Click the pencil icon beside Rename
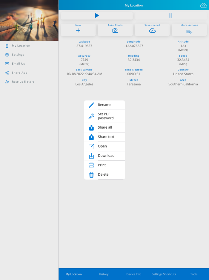 pos(91,105)
